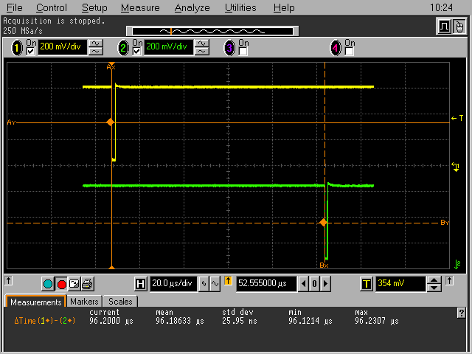
Task: Enable the channel 3 On checkbox
Action: pyautogui.click(x=243, y=52)
